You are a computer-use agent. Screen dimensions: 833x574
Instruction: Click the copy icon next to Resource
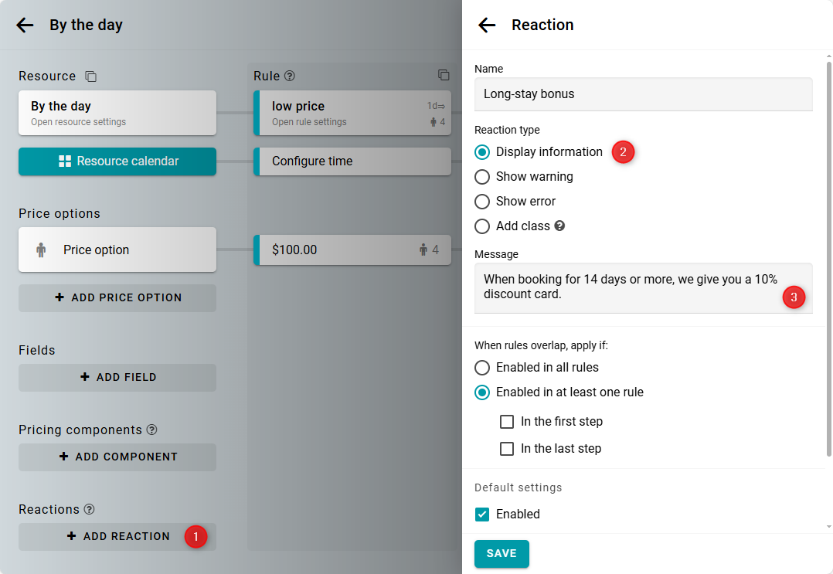click(91, 76)
